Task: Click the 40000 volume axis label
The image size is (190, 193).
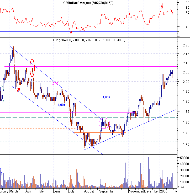Action: [184, 164]
